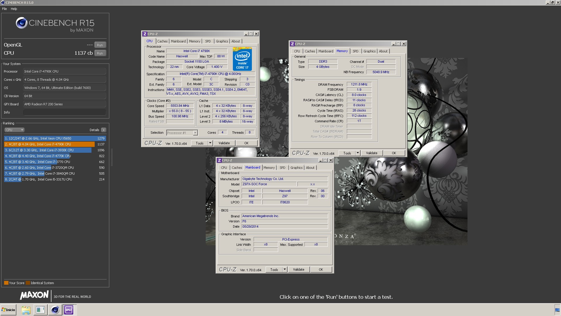This screenshot has width=561, height=316.
Task: Click Tools button in CPU-Z memory window
Action: coord(347,153)
